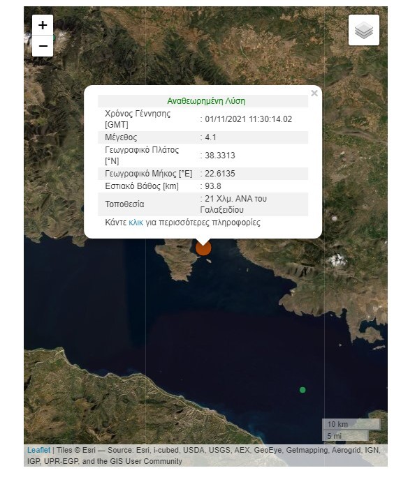
Task: Open the map layers control
Action: pos(364,30)
